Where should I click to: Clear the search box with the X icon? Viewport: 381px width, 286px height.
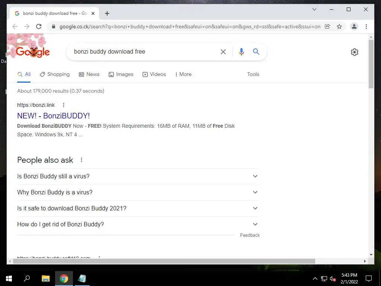223,51
